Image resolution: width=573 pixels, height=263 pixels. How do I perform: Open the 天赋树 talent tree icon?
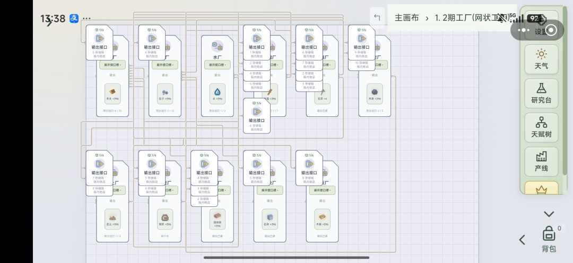541,128
